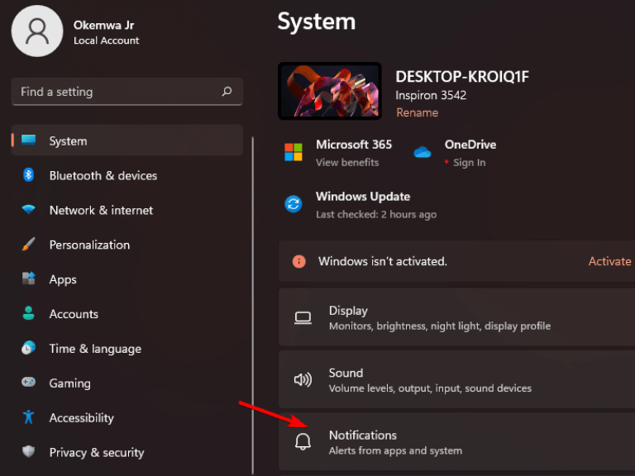Click the desktop wallpaper thumbnail
Viewport: 635px width, 476px height.
click(330, 91)
